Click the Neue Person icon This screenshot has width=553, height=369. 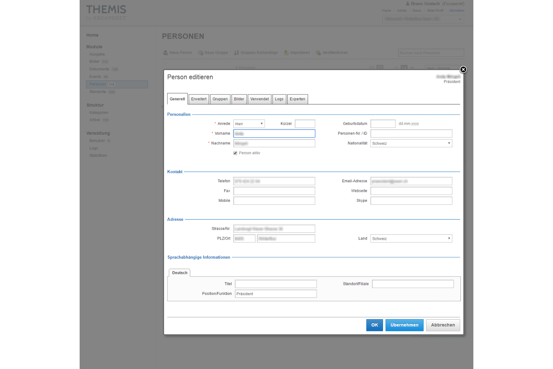click(166, 53)
